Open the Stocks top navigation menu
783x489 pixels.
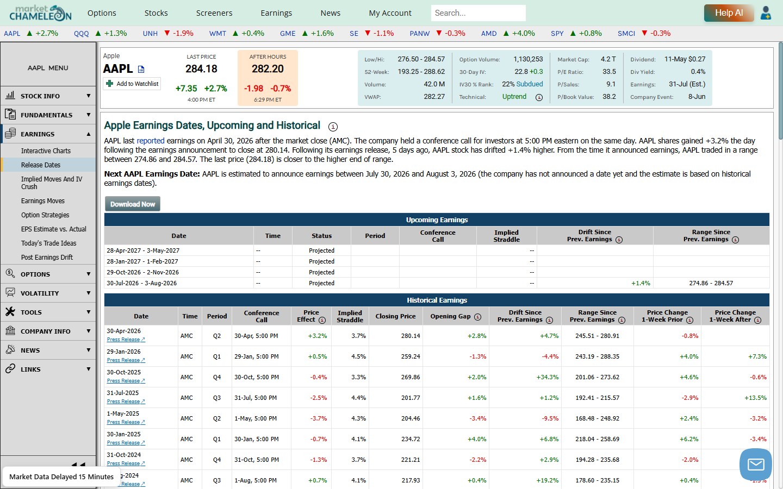tap(156, 13)
